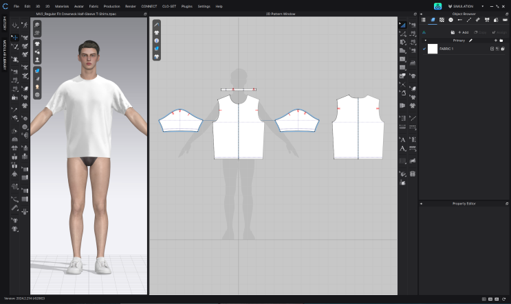
Task: Expand the Property Editor panel arrow
Action: (422, 204)
